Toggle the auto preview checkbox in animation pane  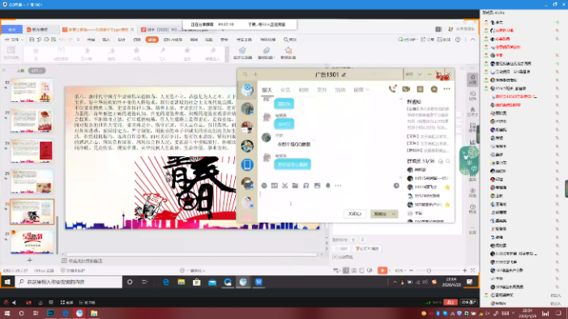[x=335, y=257]
